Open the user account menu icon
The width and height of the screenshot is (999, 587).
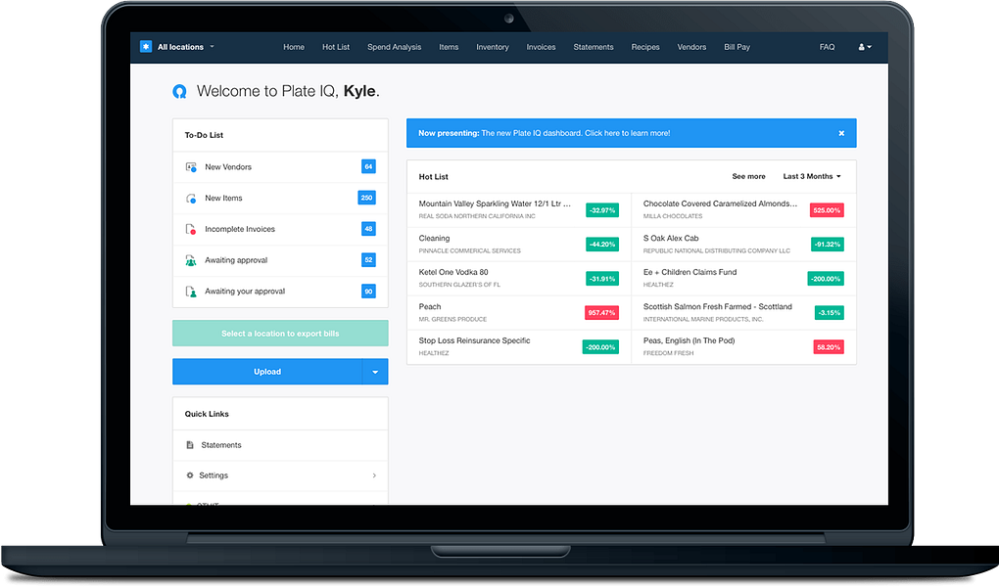click(865, 47)
